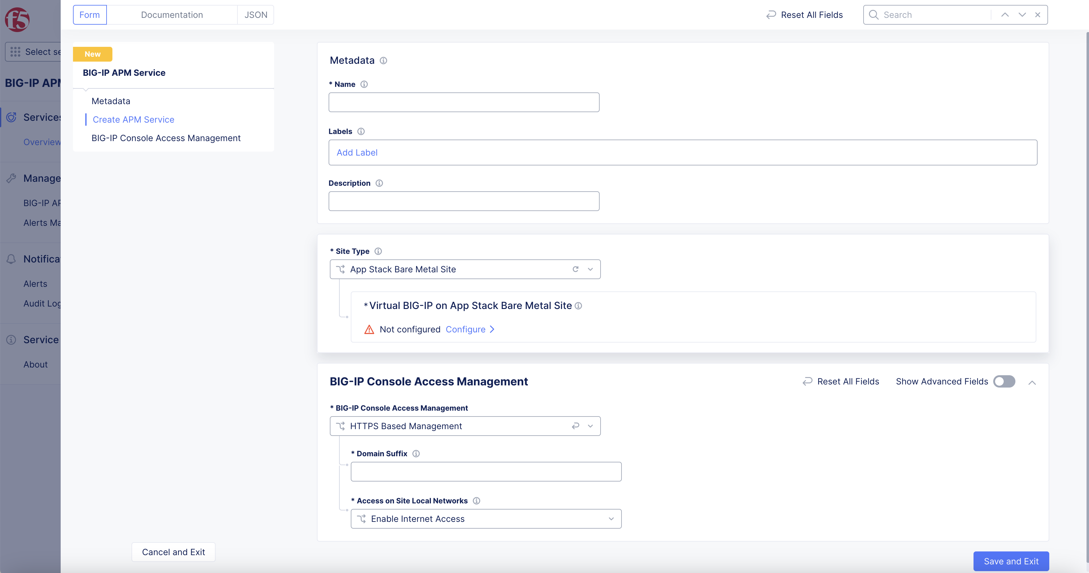Click Save and Exit button

1011,561
